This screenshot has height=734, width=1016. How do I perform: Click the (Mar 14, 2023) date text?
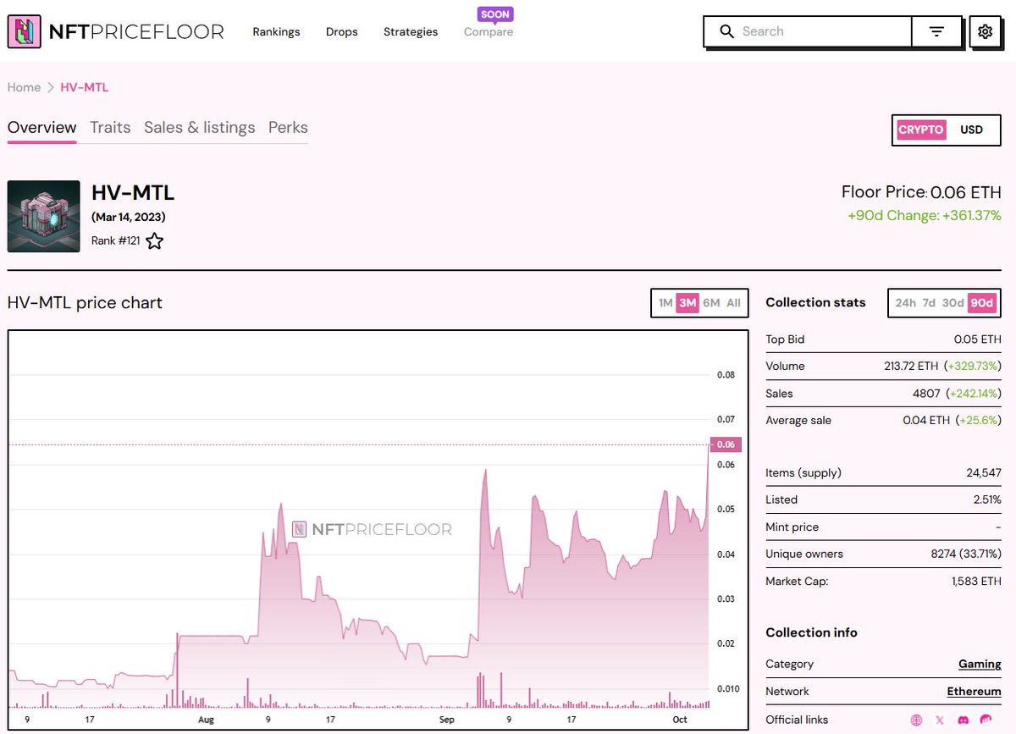pos(129,217)
